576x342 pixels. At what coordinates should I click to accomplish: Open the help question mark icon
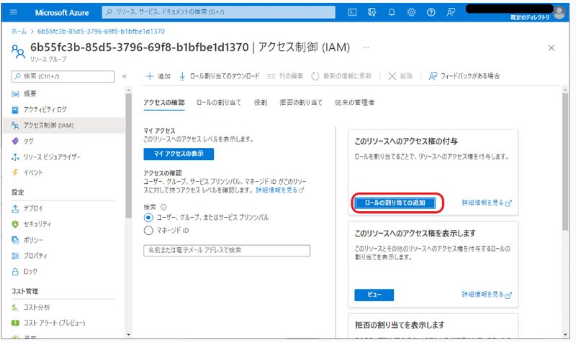(431, 12)
